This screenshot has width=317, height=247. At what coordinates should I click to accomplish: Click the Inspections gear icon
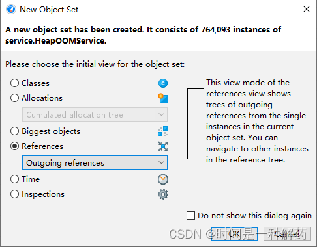coord(163,194)
